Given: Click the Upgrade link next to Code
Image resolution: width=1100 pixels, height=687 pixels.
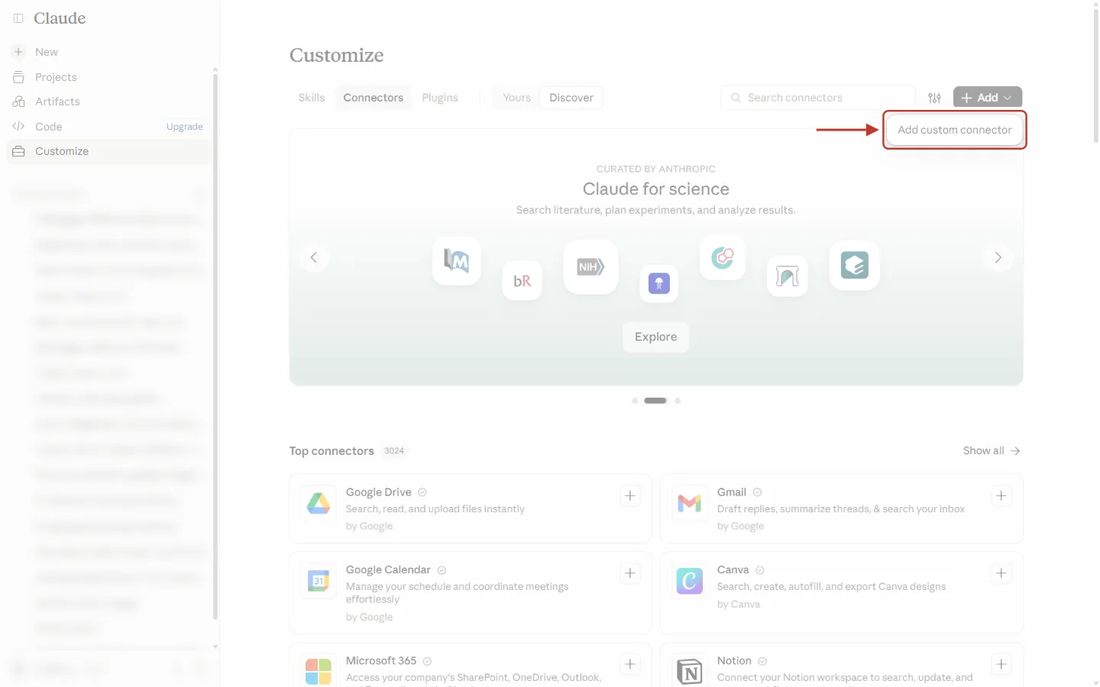Looking at the screenshot, I should [x=185, y=127].
